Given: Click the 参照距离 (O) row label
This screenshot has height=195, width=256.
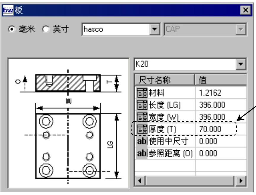Looking at the screenshot, I should click(x=171, y=154).
